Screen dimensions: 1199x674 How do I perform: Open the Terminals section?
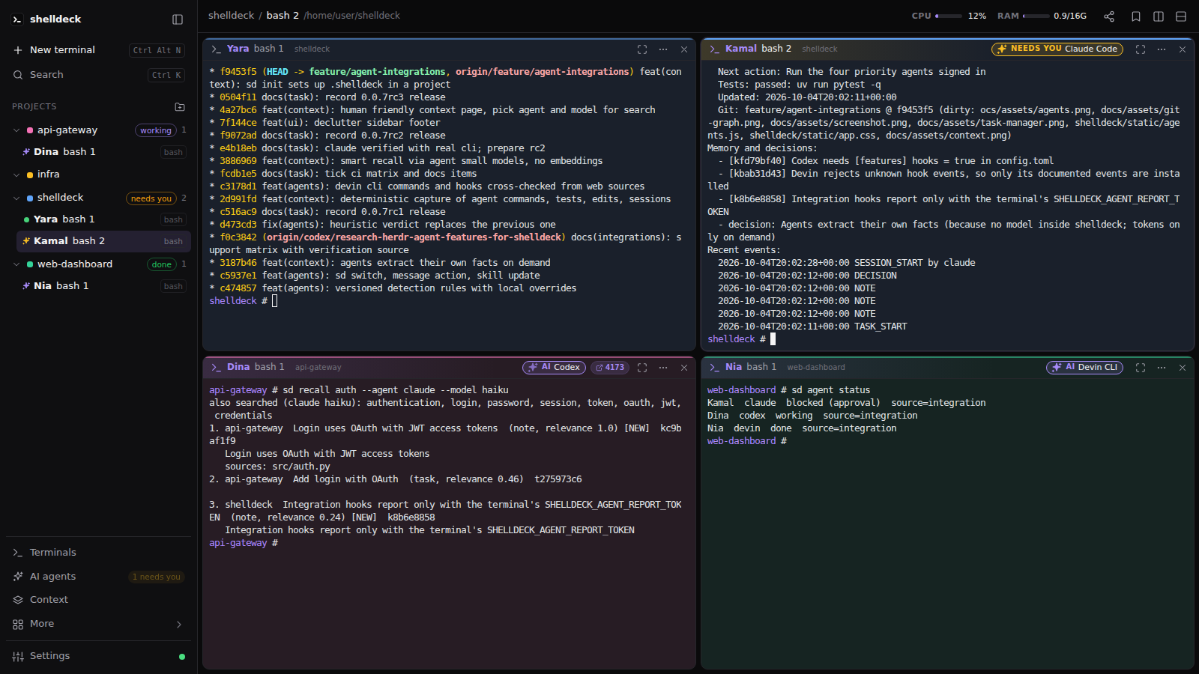tap(98, 553)
